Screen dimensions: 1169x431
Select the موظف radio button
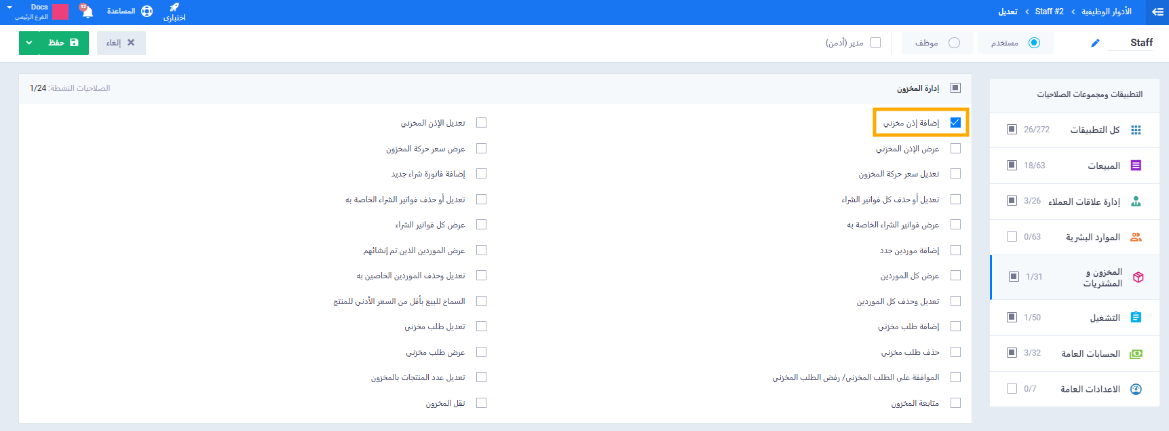(x=954, y=43)
